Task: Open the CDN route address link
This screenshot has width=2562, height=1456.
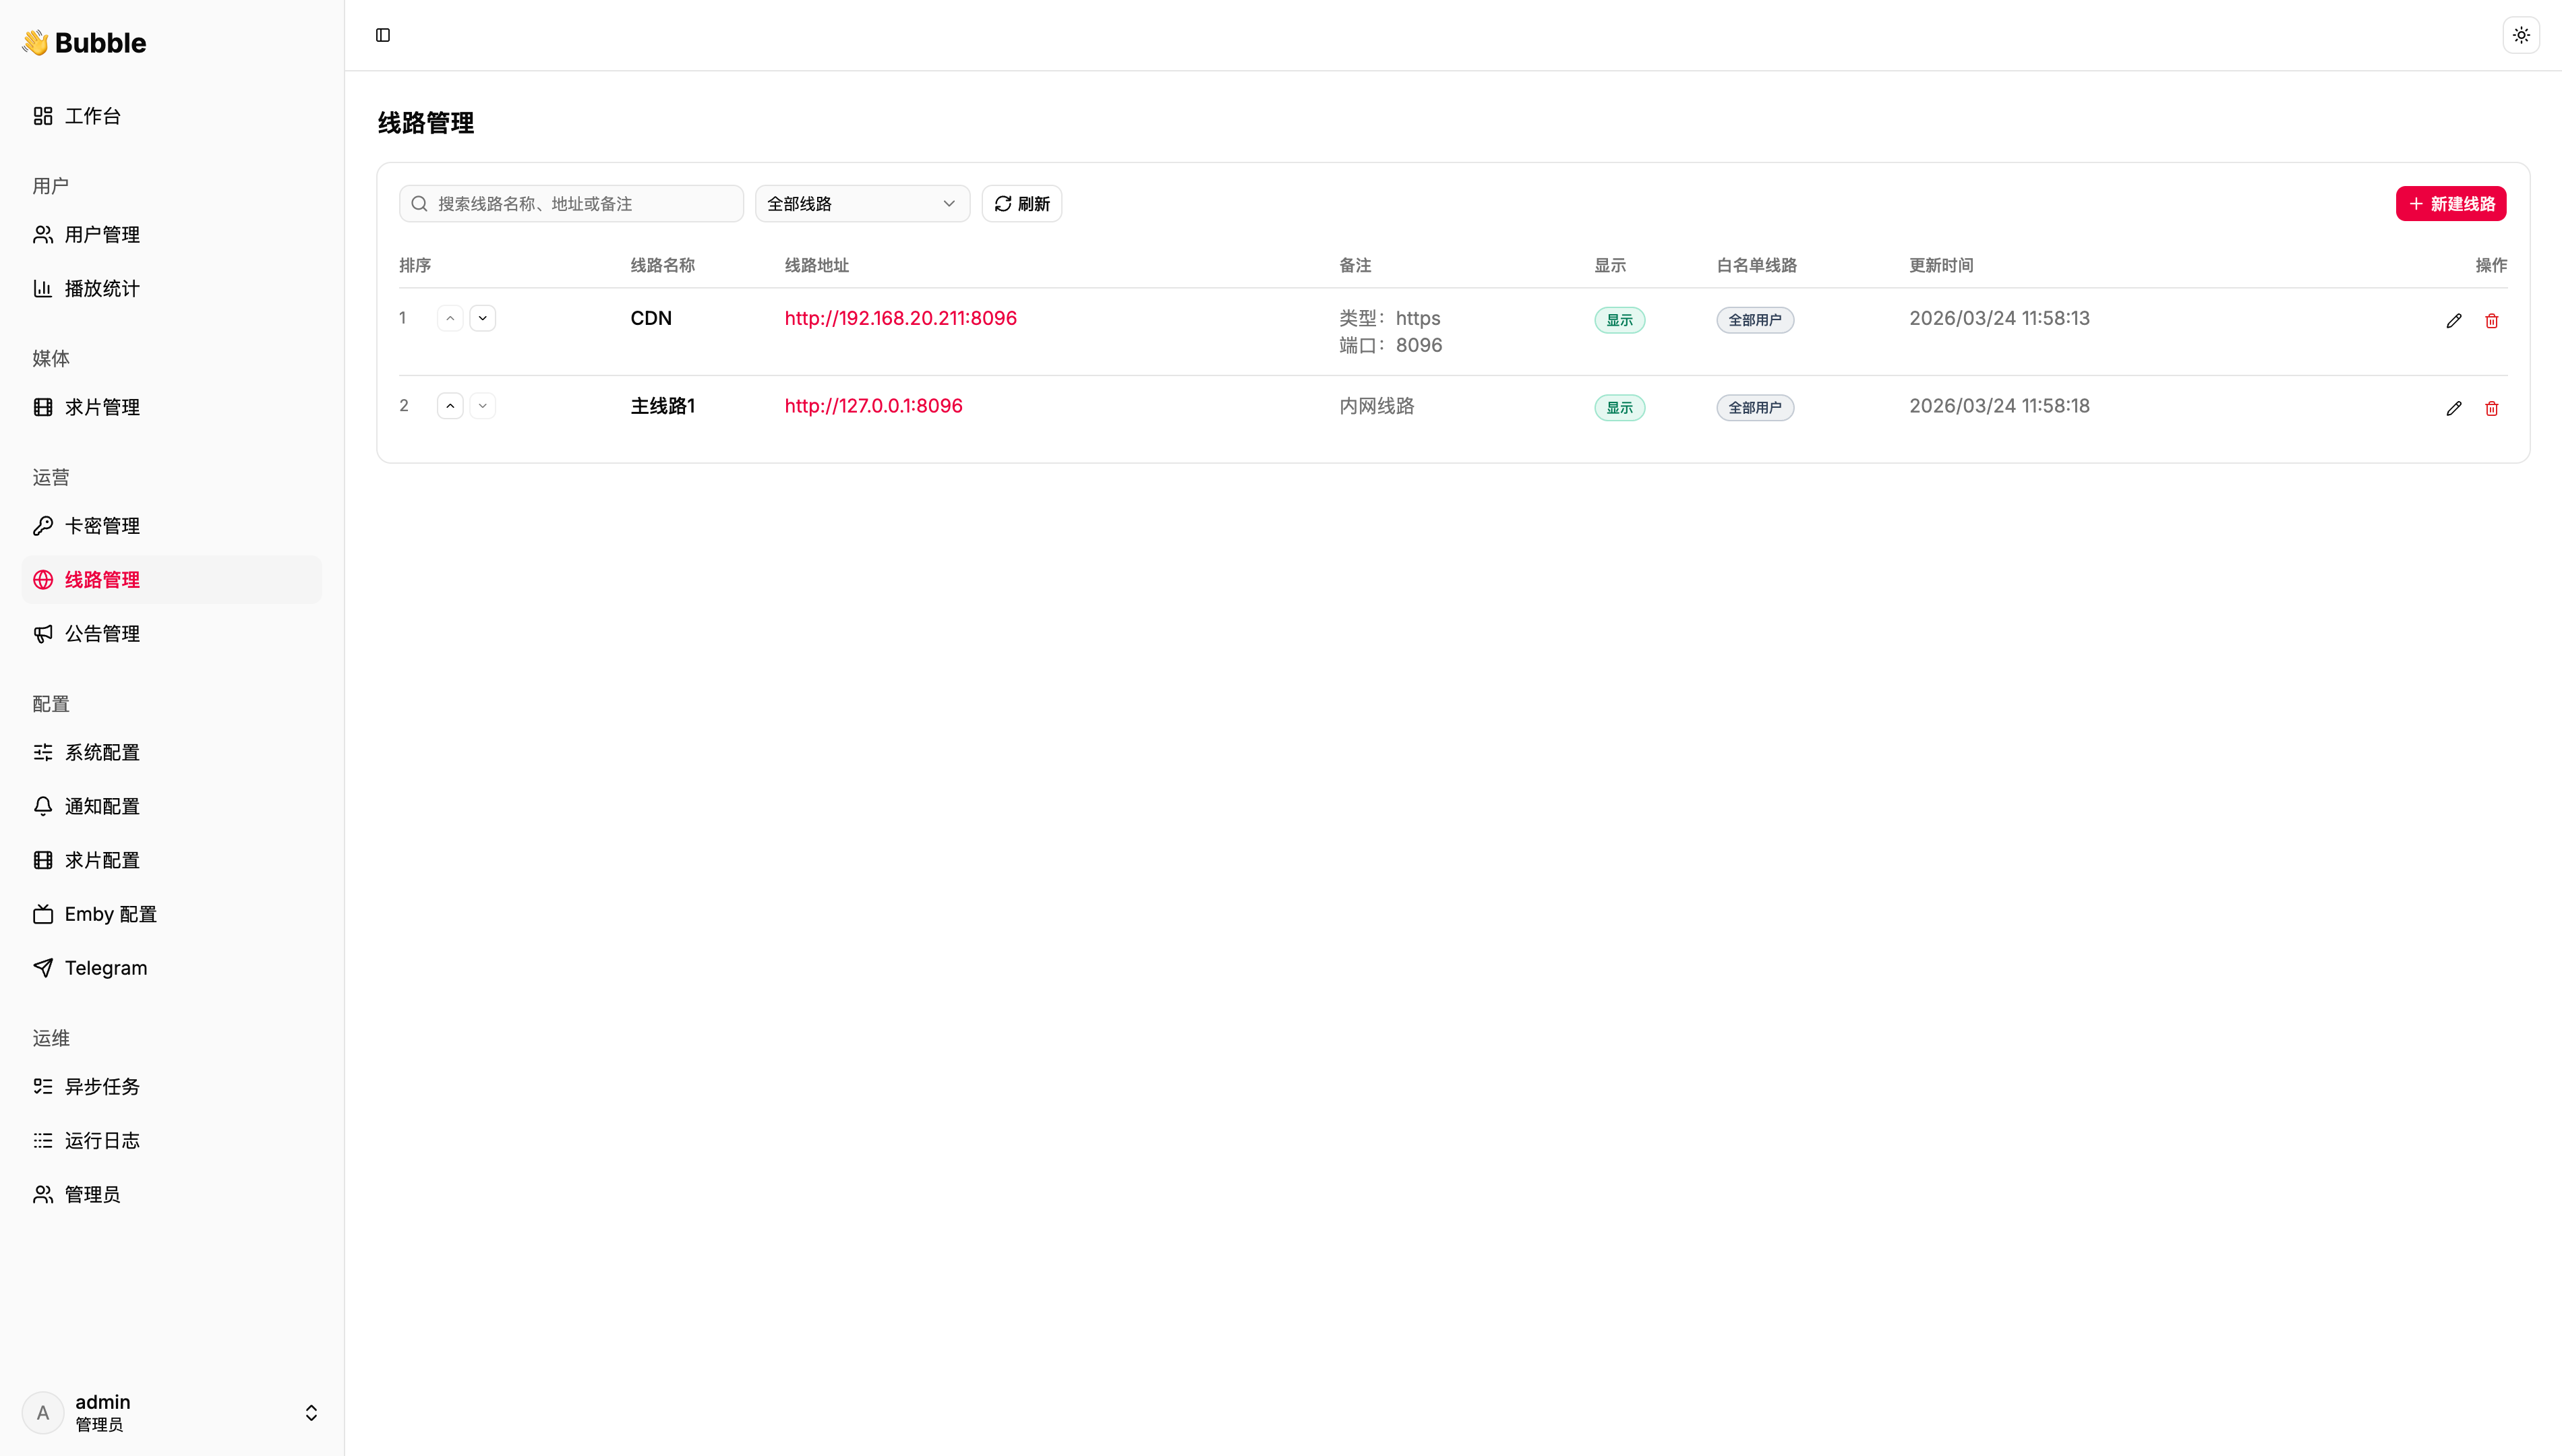Action: [900, 318]
